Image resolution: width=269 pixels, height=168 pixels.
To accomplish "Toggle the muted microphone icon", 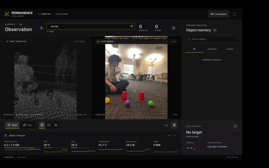I will coord(41,28).
